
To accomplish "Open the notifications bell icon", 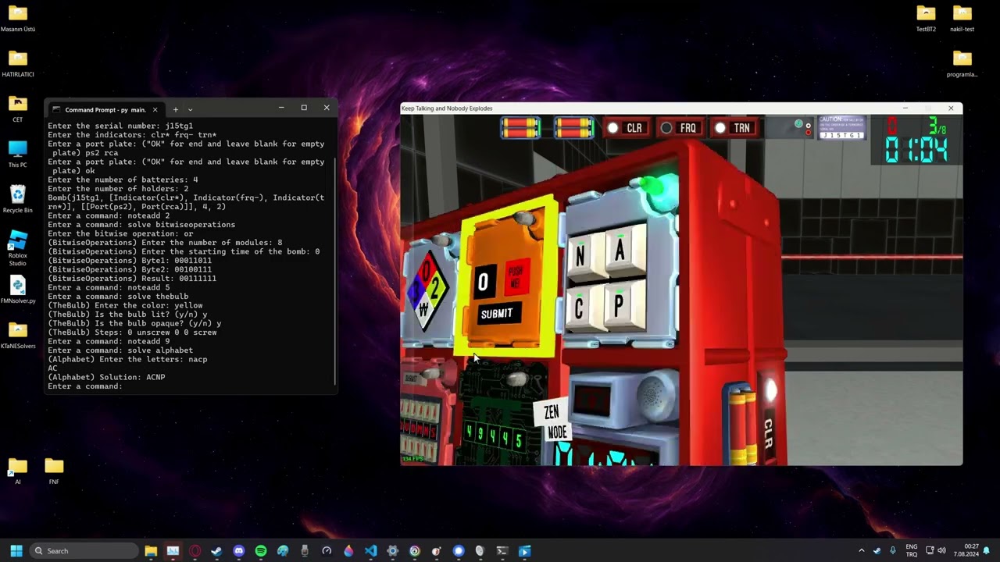I will [x=987, y=551].
